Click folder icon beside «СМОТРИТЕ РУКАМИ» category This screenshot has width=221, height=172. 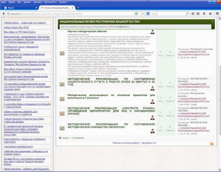pos(62,113)
